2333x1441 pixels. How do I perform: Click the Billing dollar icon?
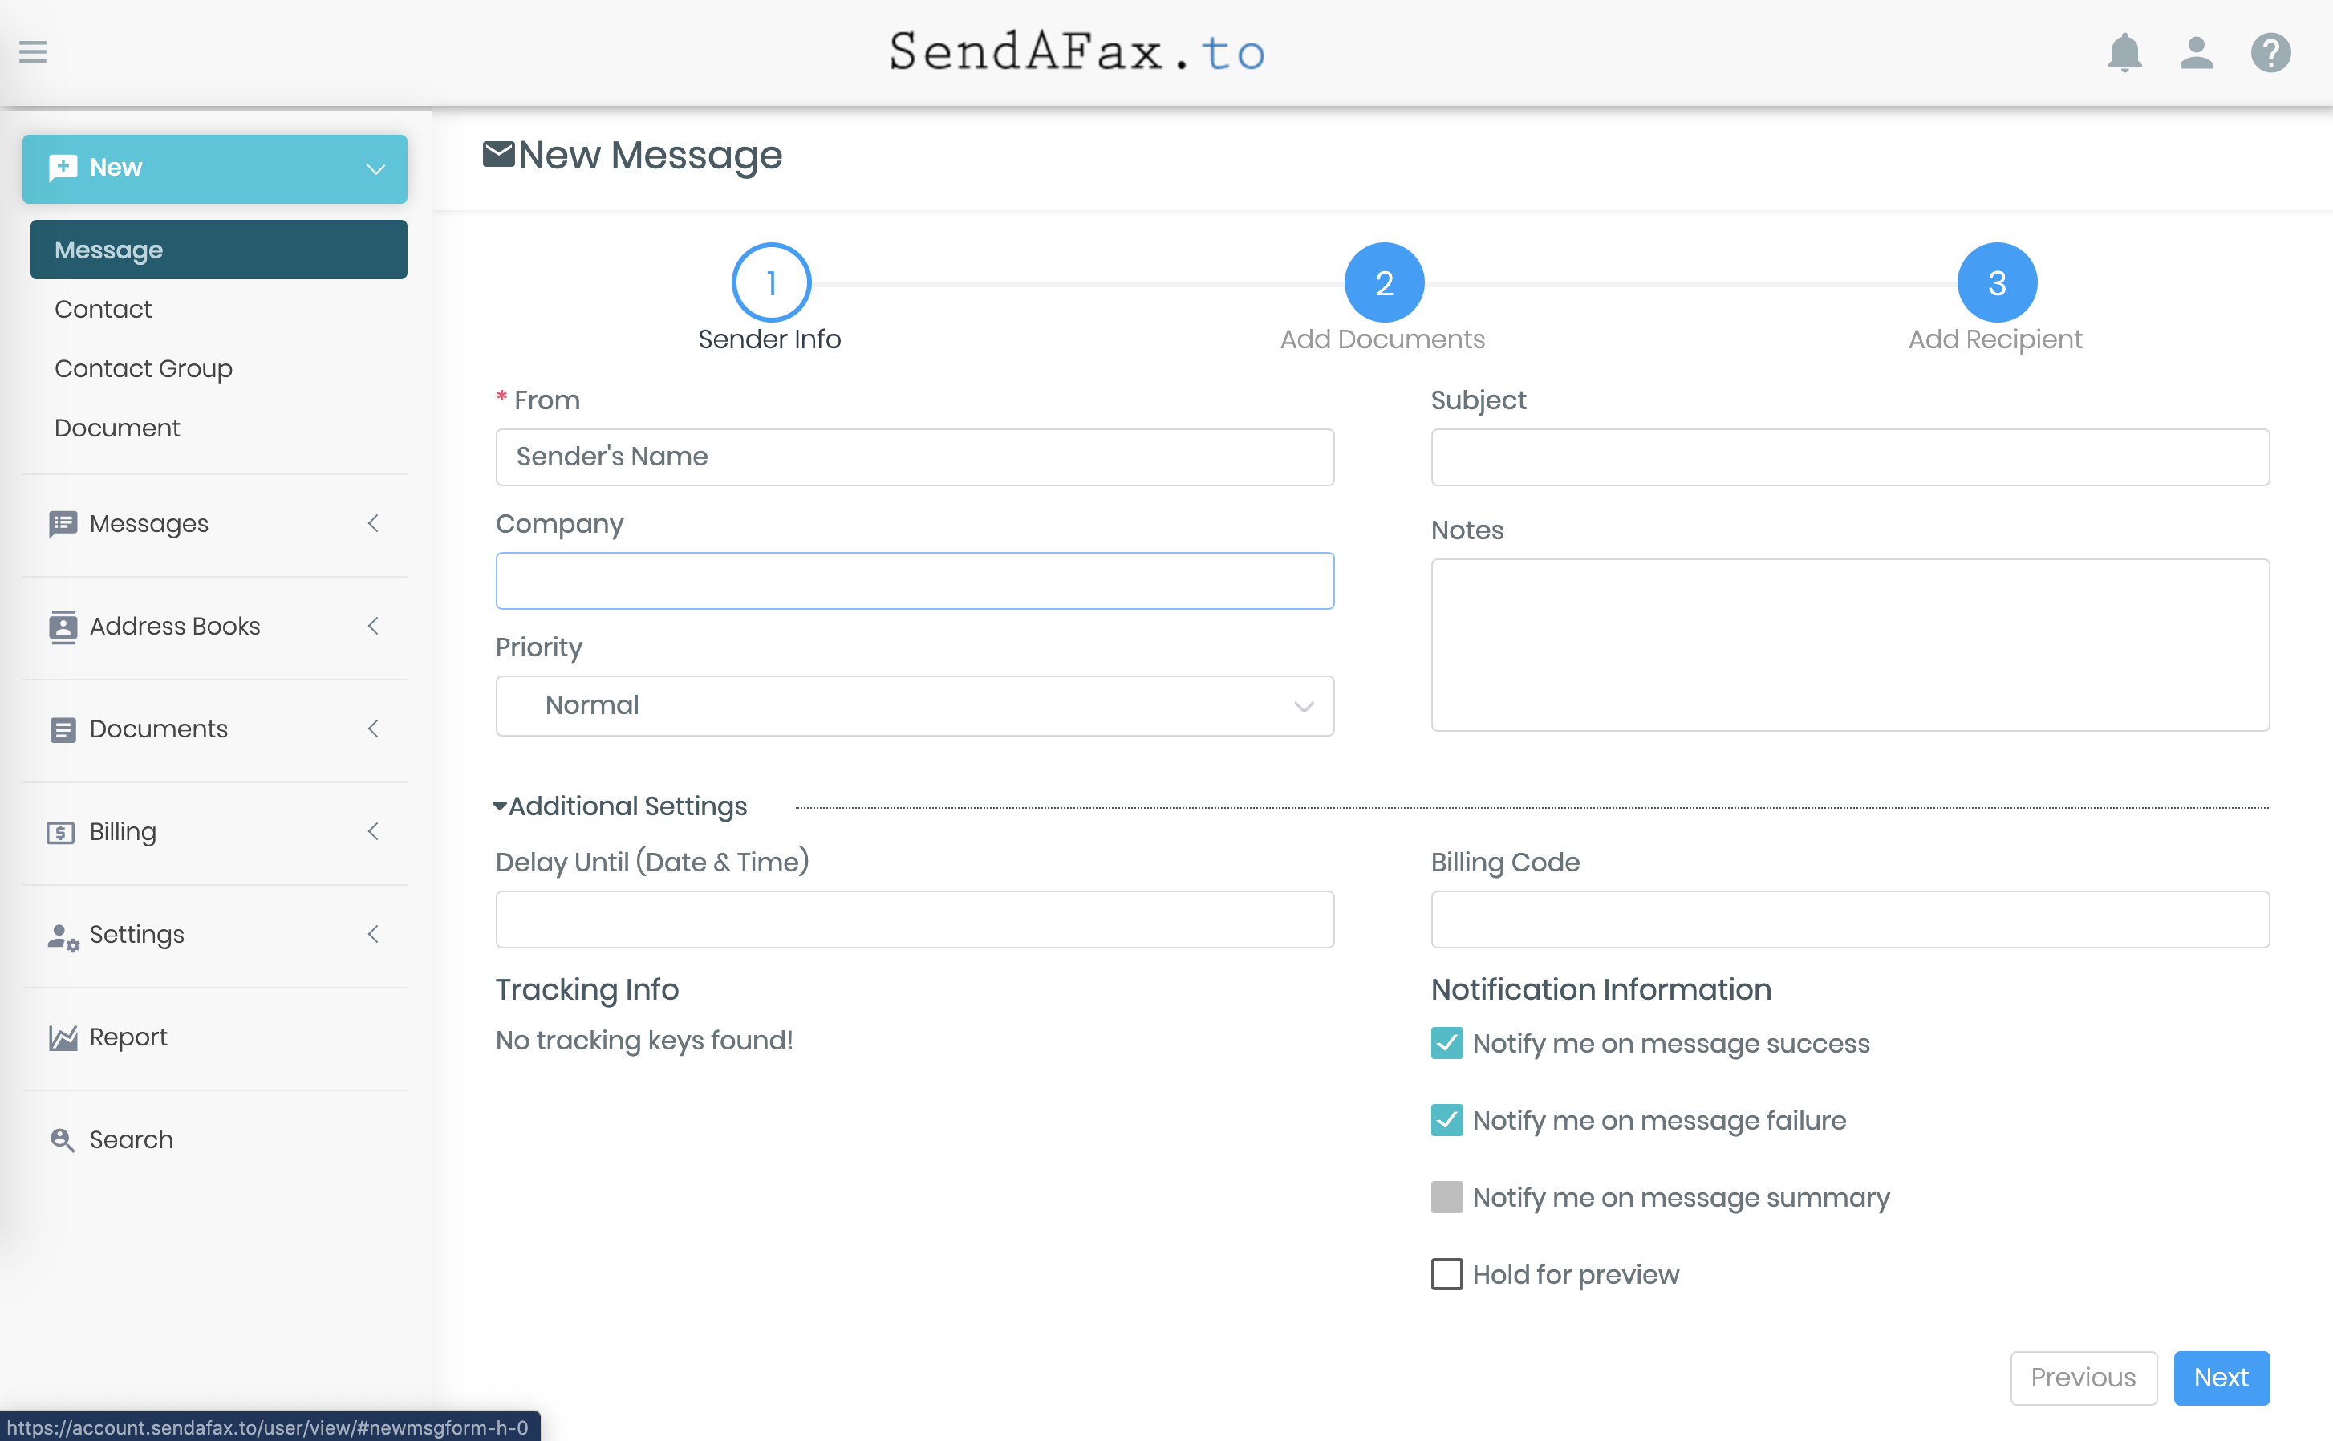tap(61, 833)
